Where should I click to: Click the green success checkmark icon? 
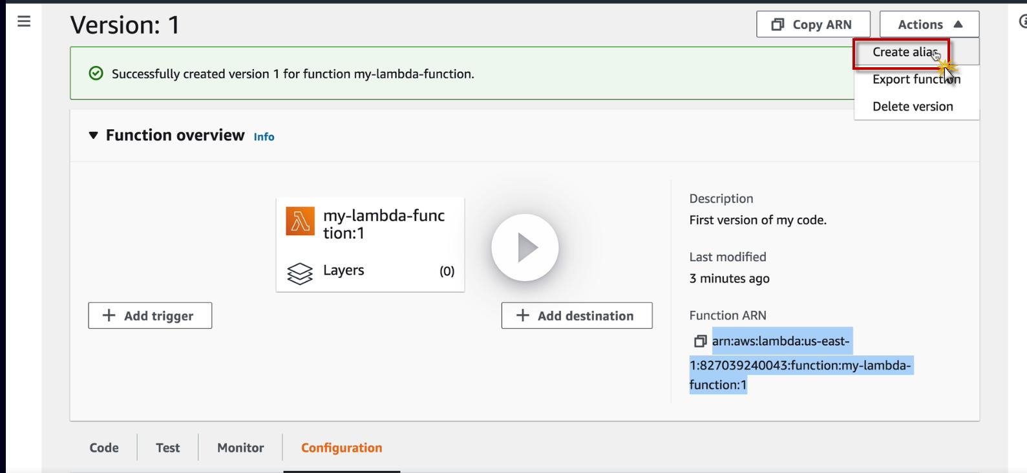[x=96, y=74]
